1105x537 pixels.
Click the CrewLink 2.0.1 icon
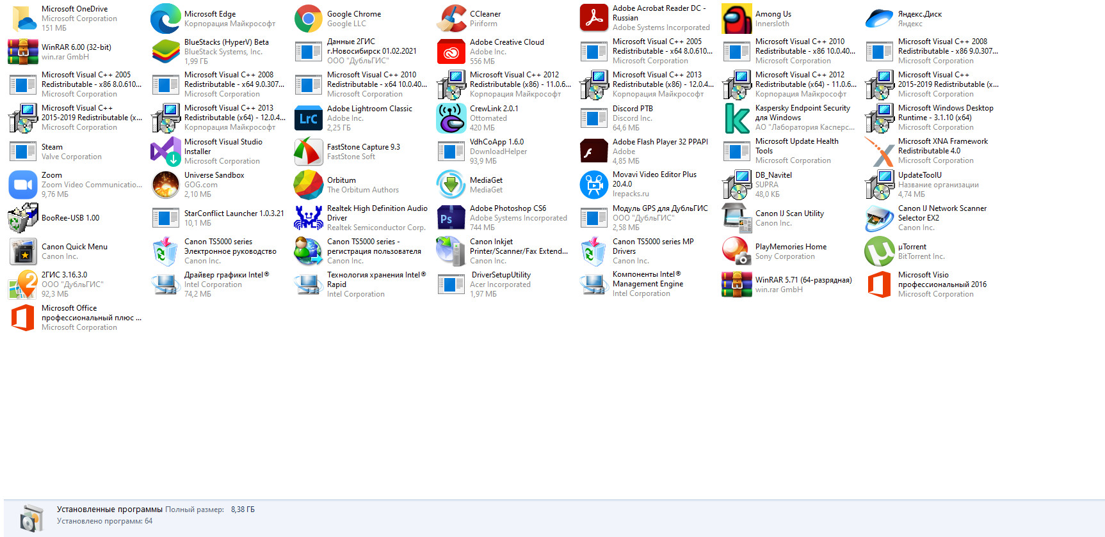coord(451,118)
